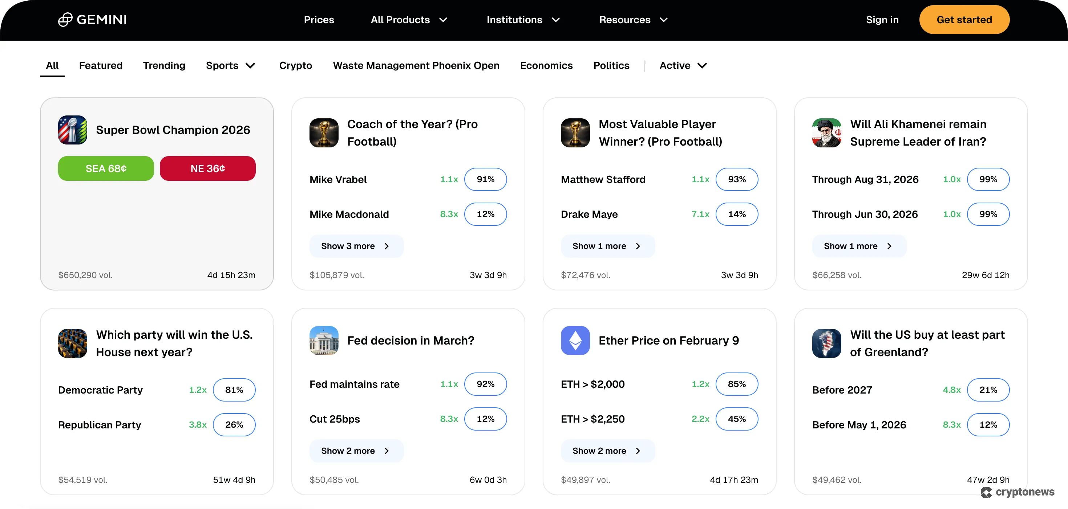
Task: Select Republican Party 26% odds button
Action: tap(234, 425)
